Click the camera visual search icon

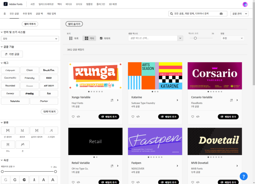click(221, 14)
